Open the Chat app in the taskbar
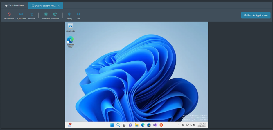This screenshot has width=273, height=130. coord(130,125)
